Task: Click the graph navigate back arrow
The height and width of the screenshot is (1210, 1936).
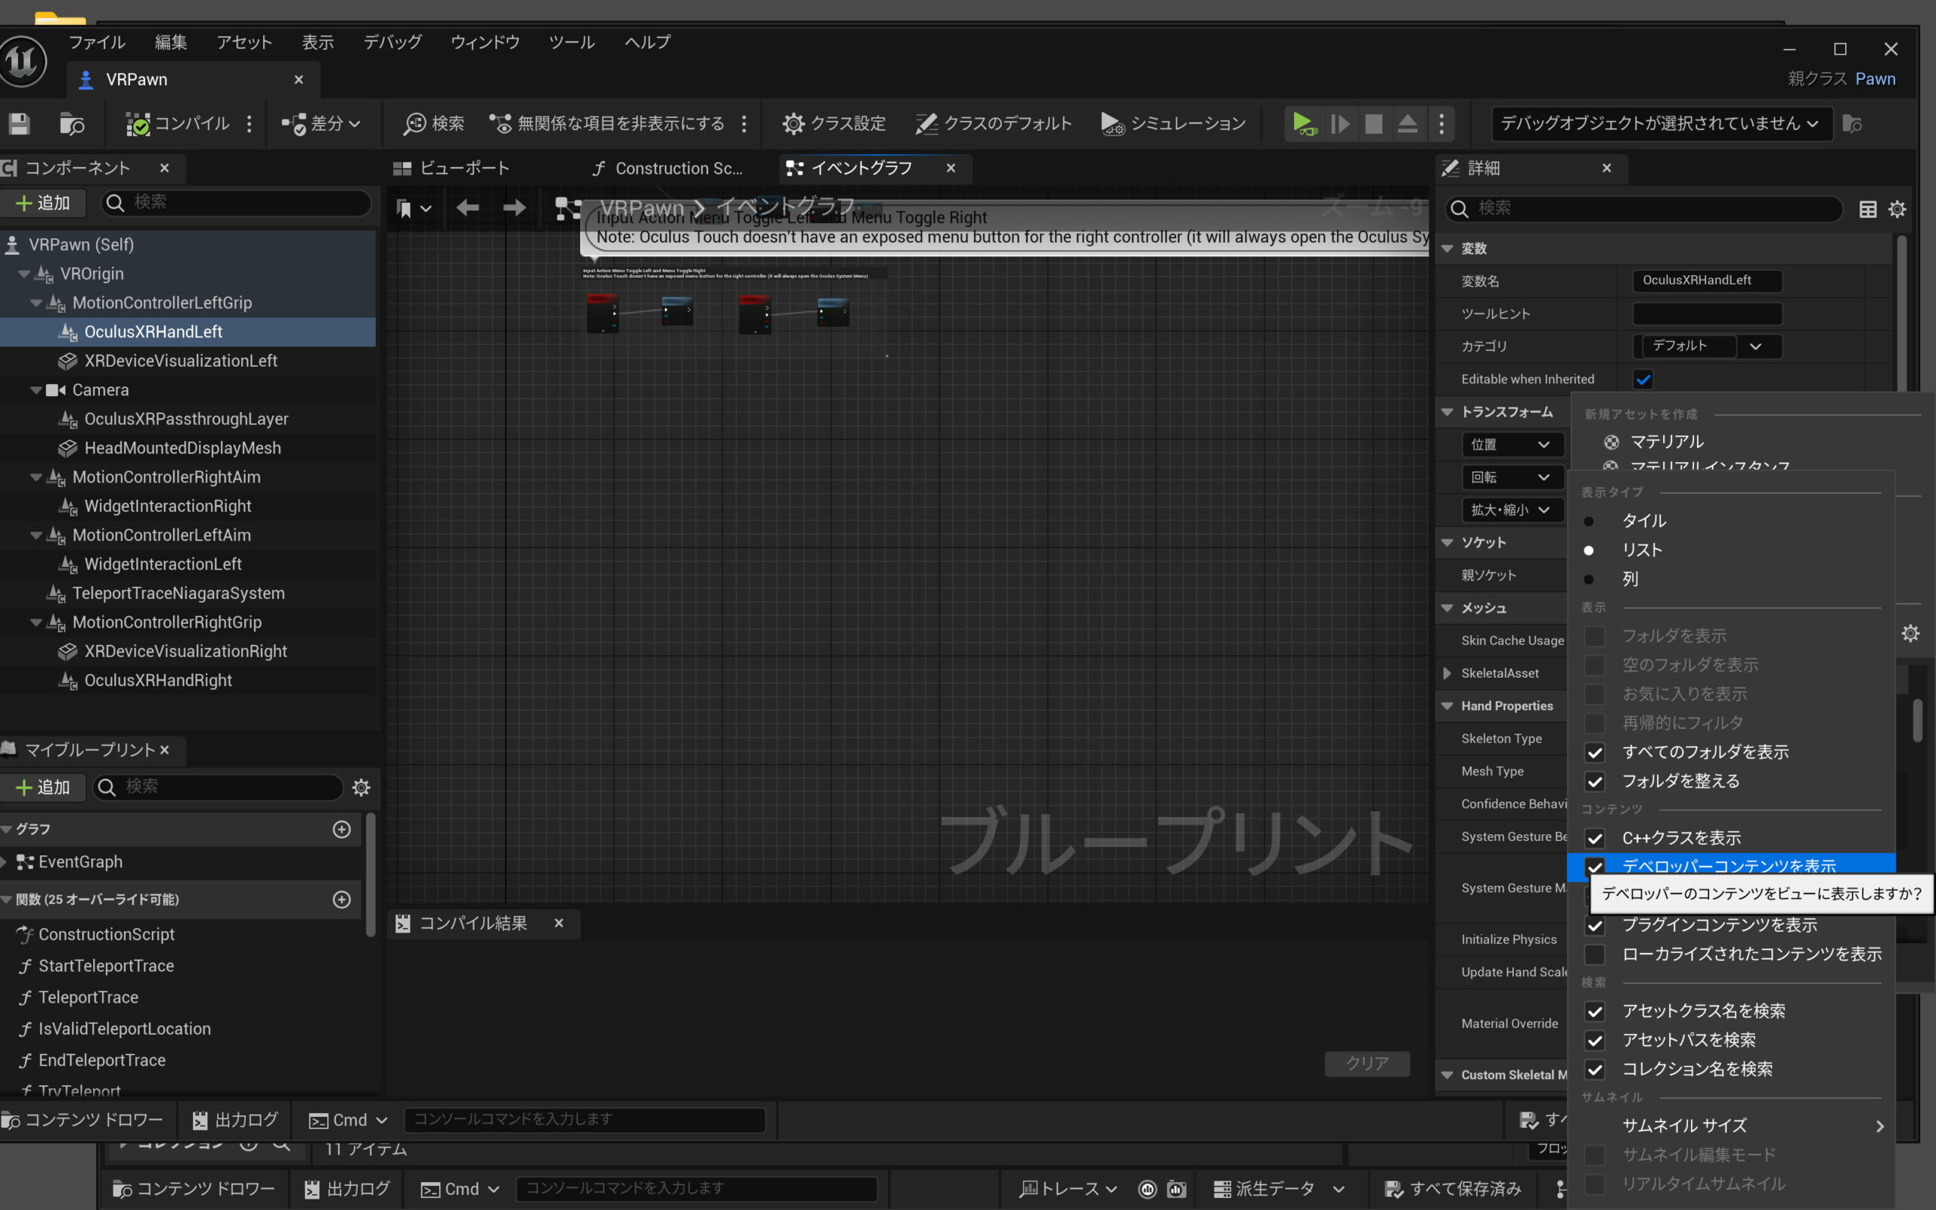Action: pyautogui.click(x=467, y=209)
